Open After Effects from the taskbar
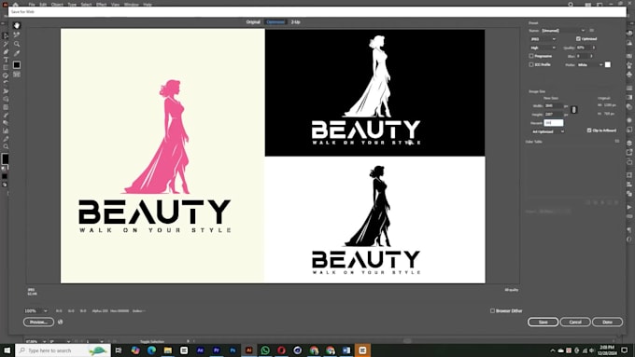Viewport: 635px width, 357px height. (x=200, y=350)
